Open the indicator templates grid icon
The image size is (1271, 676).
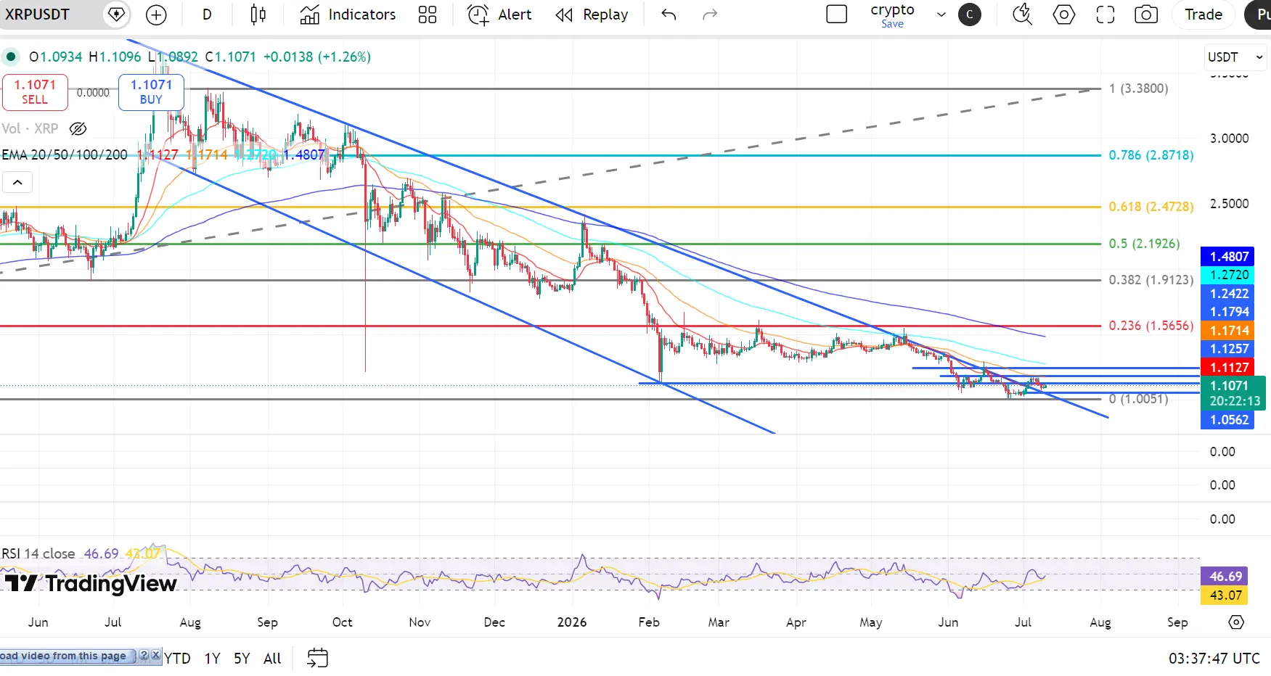[428, 15]
